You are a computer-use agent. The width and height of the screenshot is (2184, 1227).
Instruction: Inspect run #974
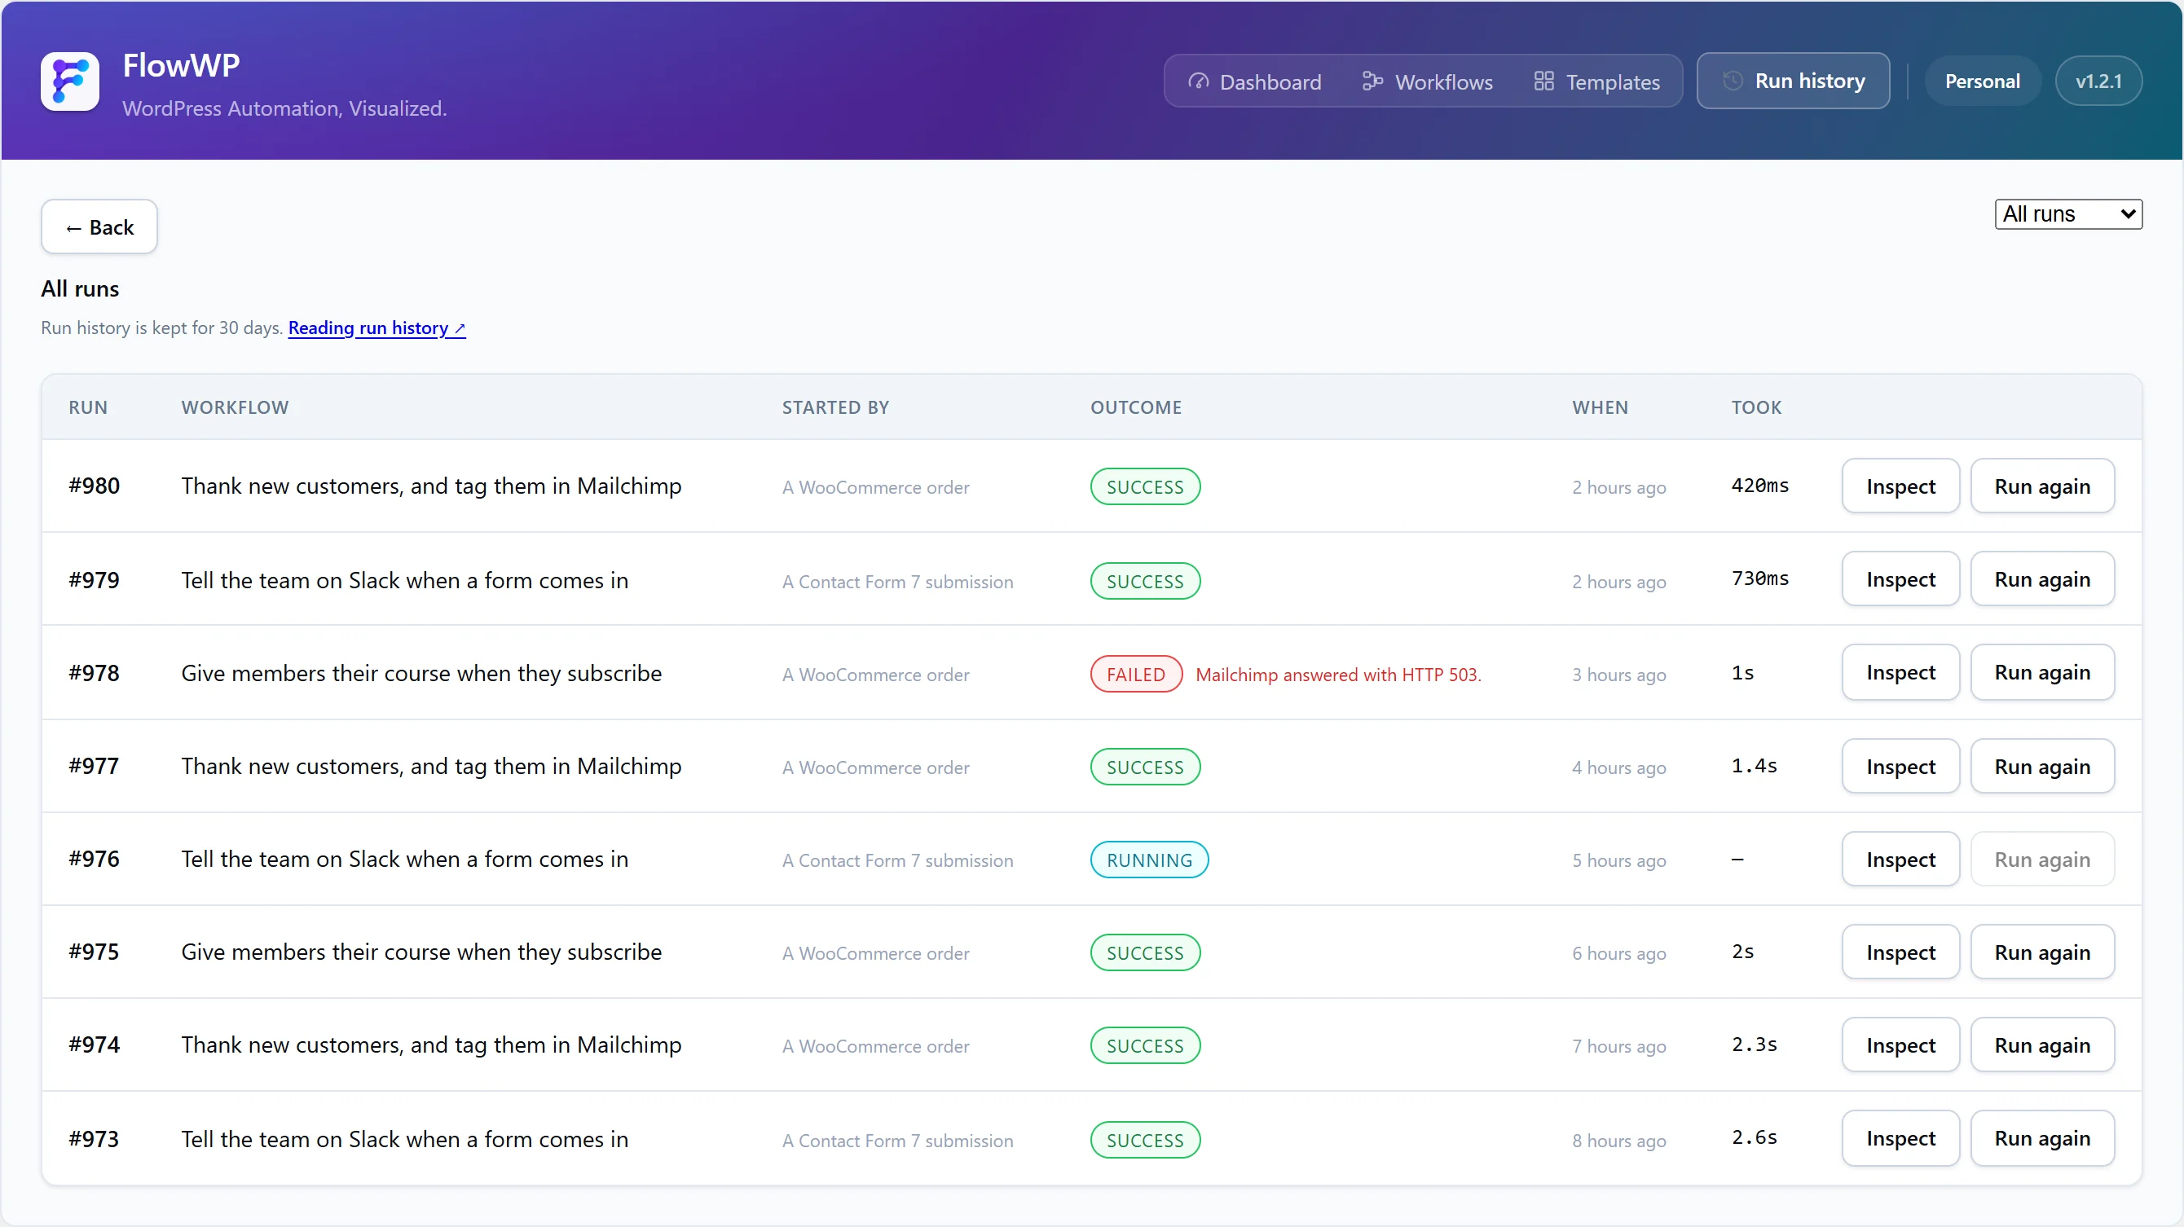pyautogui.click(x=1900, y=1044)
